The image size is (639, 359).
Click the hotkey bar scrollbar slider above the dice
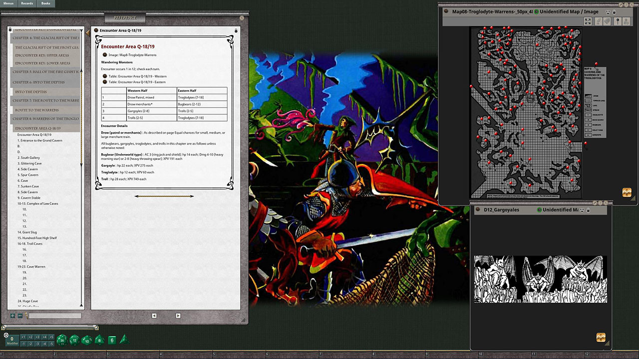[x=50, y=328]
